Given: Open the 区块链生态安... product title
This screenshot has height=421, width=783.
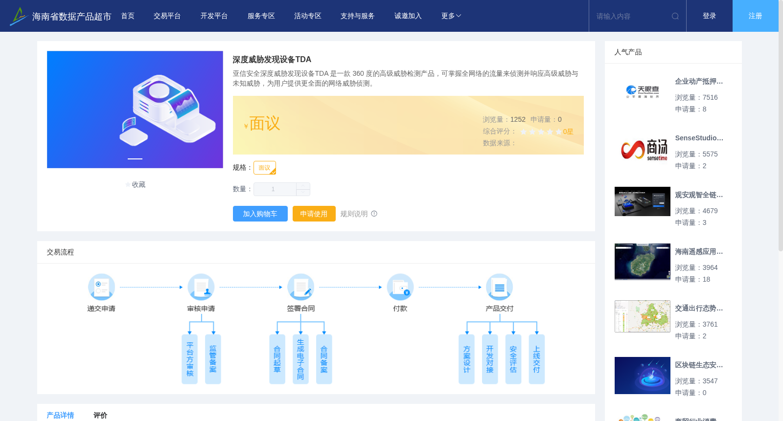Looking at the screenshot, I should [699, 365].
